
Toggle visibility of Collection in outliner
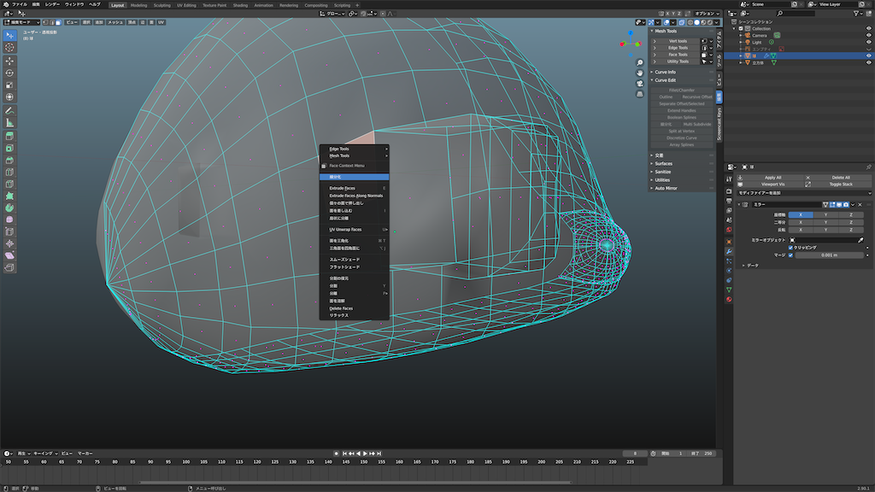(868, 28)
